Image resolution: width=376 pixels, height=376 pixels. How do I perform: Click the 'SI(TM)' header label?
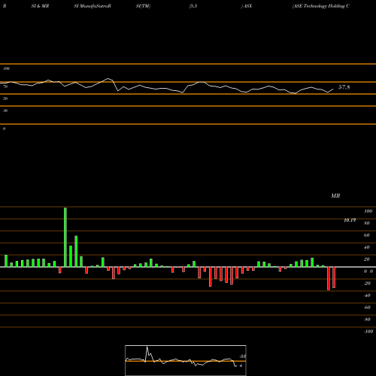[x=143, y=6]
